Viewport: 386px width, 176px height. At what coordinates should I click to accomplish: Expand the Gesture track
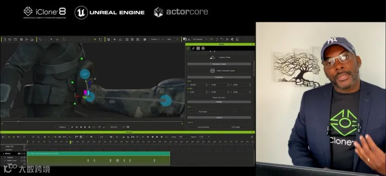[5, 157]
